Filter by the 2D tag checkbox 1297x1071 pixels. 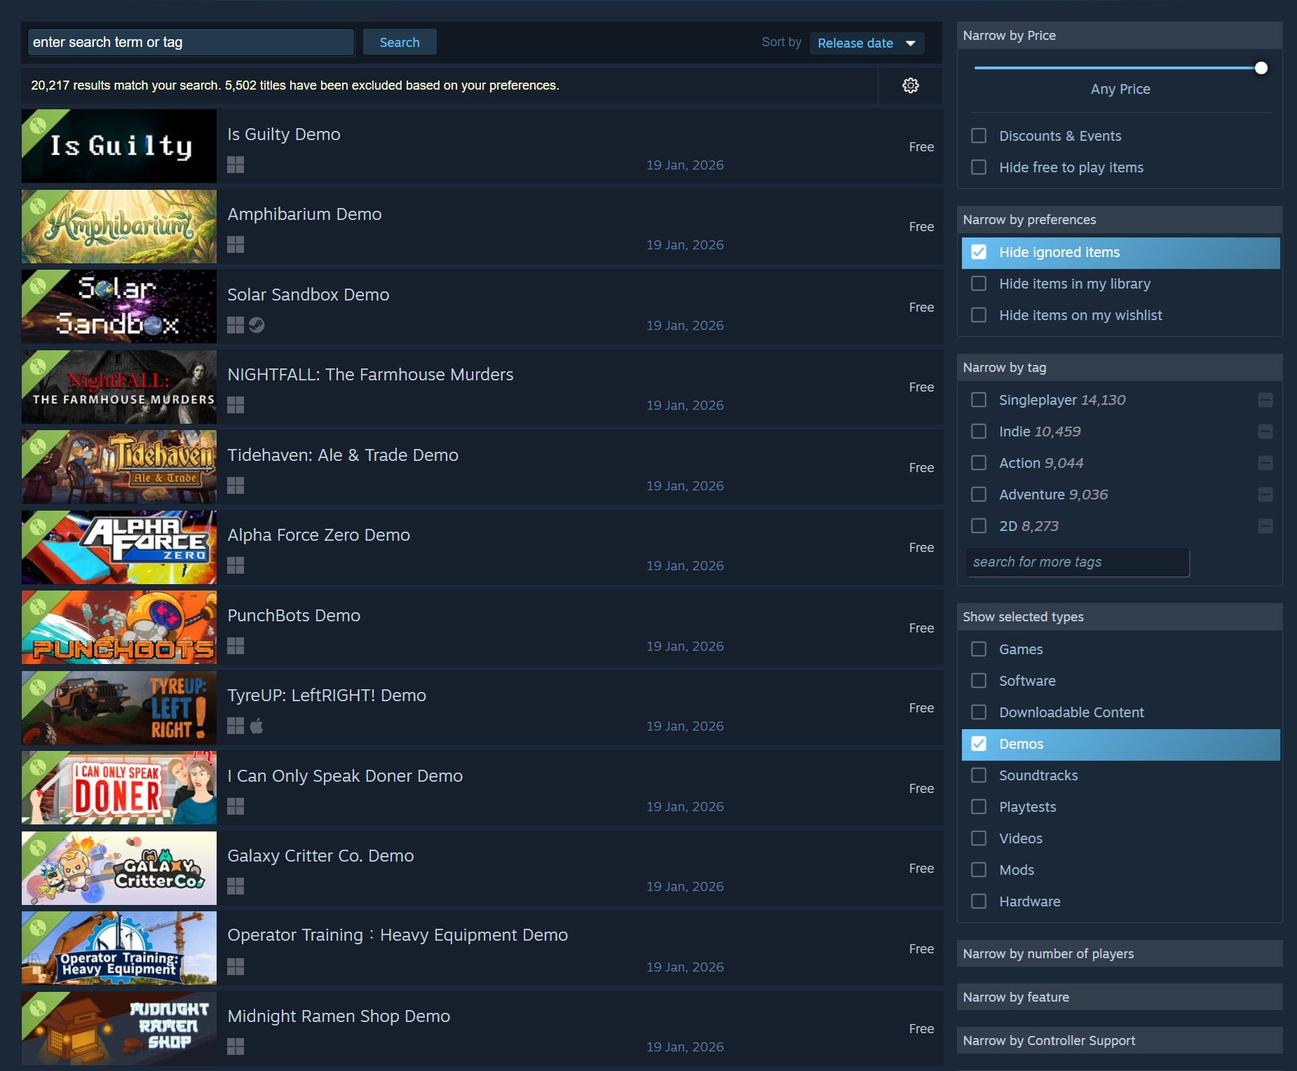(979, 526)
